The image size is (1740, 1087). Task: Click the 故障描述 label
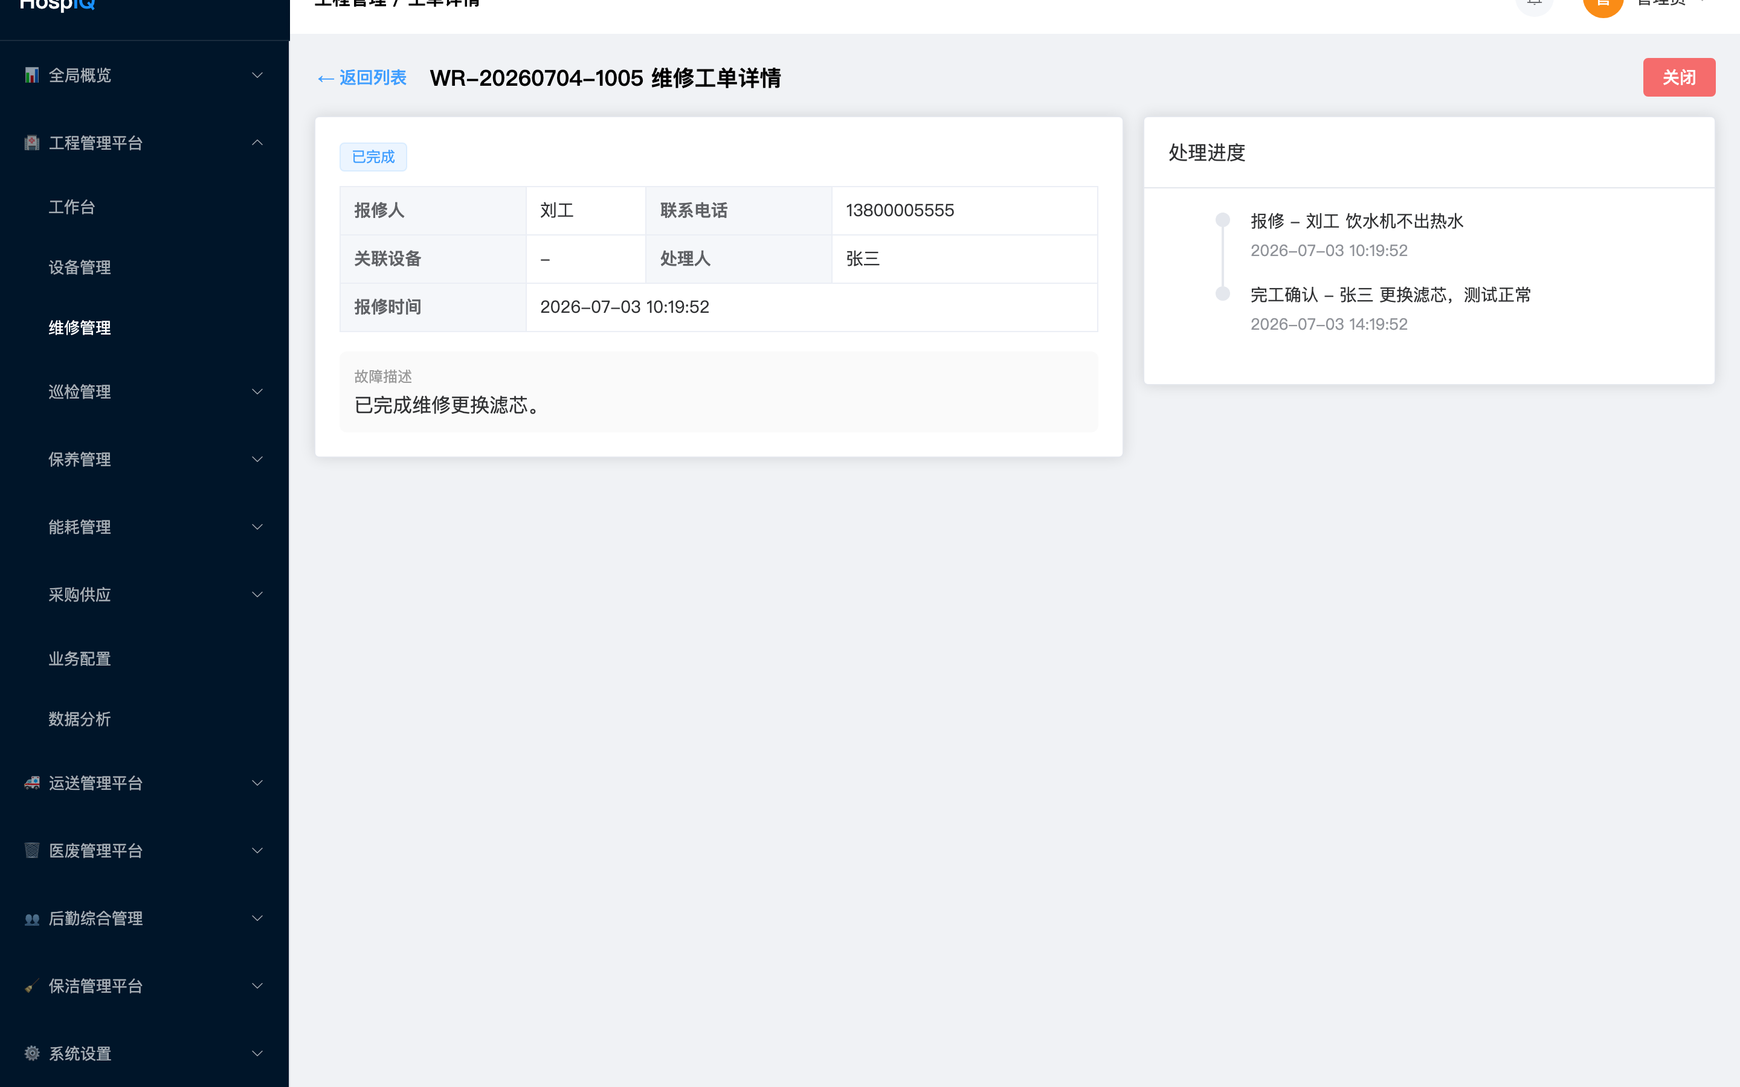pos(383,377)
